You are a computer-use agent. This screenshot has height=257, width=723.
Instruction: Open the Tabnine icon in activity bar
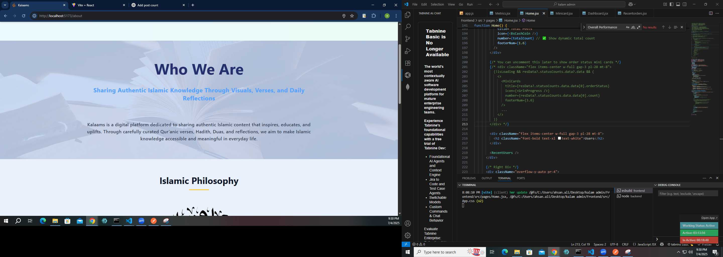pos(408,75)
